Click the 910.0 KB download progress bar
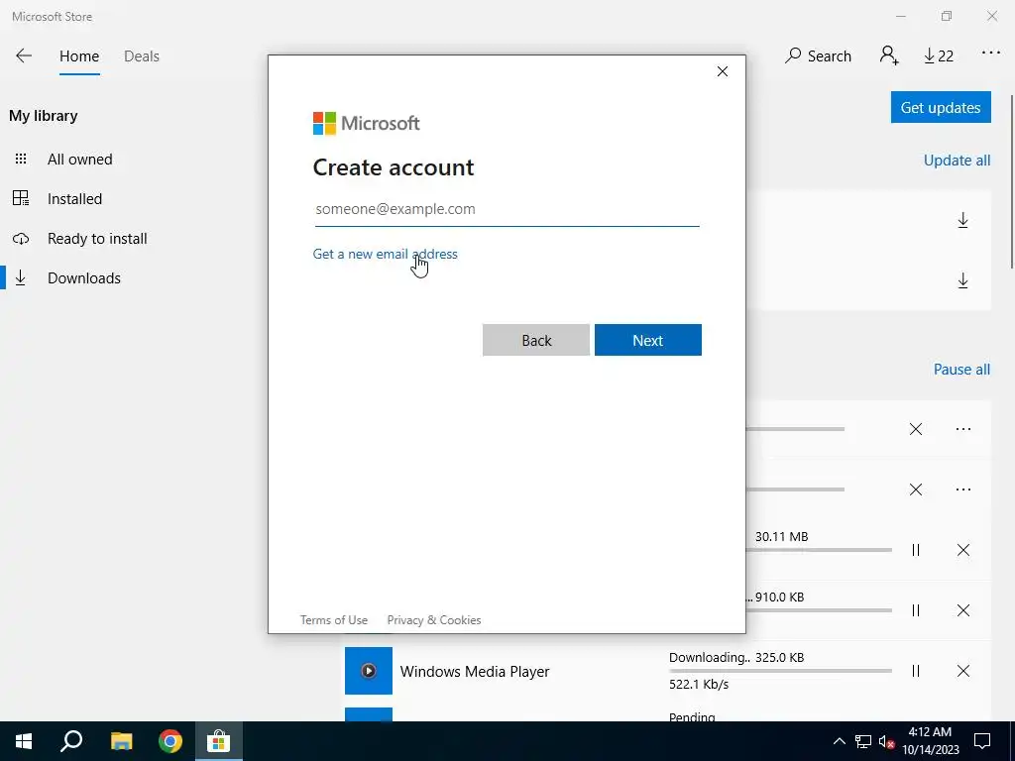Screen dimensions: 1015x761 819,610
